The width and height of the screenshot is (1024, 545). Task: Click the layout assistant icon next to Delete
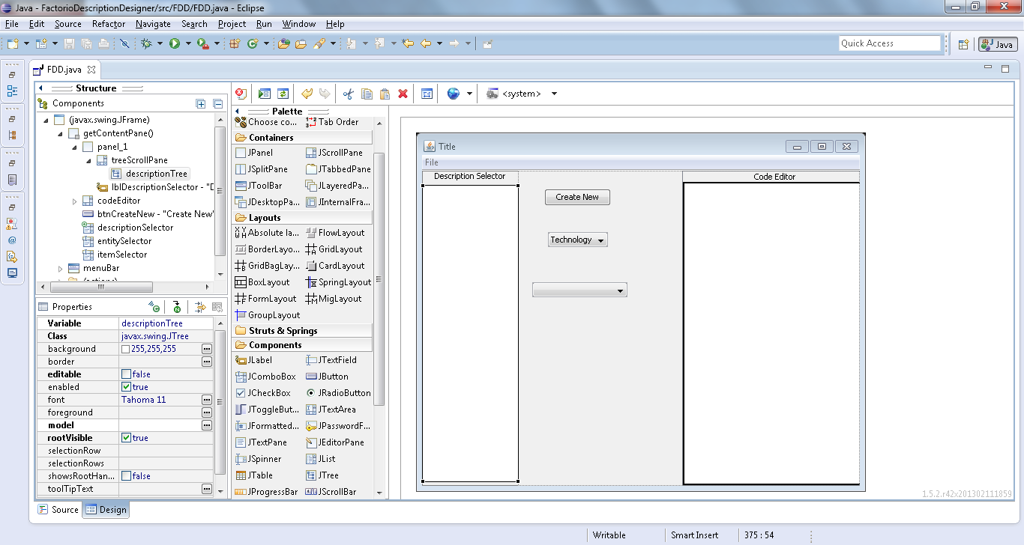(427, 94)
